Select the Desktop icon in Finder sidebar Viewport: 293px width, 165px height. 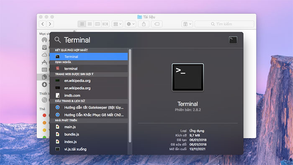tap(44, 70)
